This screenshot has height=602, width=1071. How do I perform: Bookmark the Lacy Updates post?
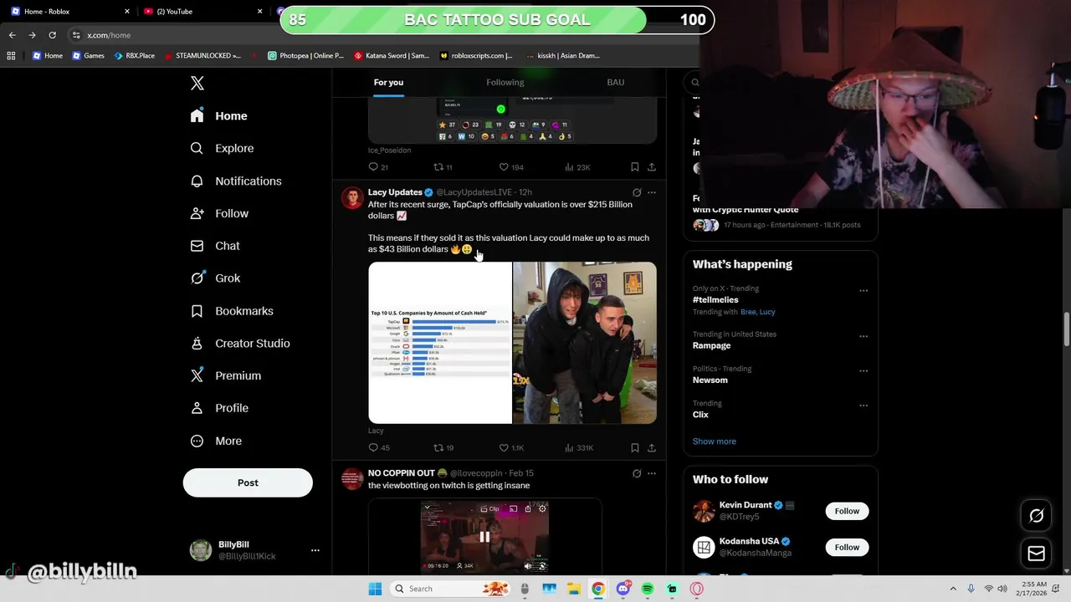635,448
